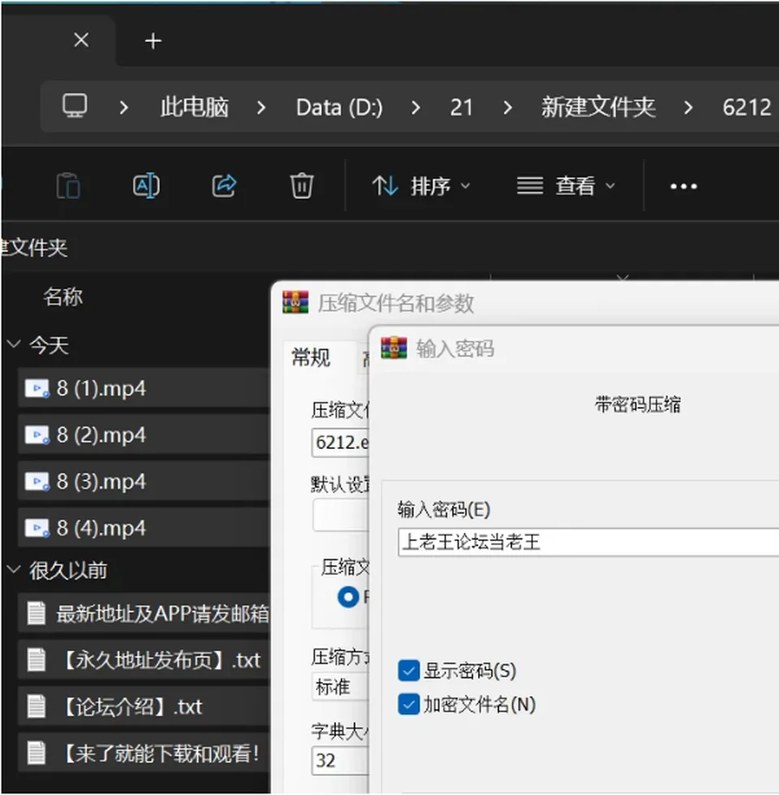The width and height of the screenshot is (779, 795).
Task: Select the file 8 (2).mp4
Action: point(144,435)
